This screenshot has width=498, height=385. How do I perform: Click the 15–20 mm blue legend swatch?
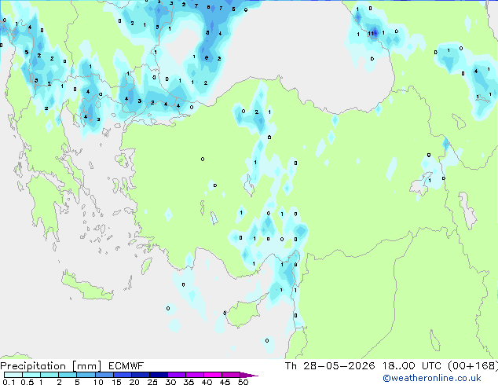[x=123, y=375]
